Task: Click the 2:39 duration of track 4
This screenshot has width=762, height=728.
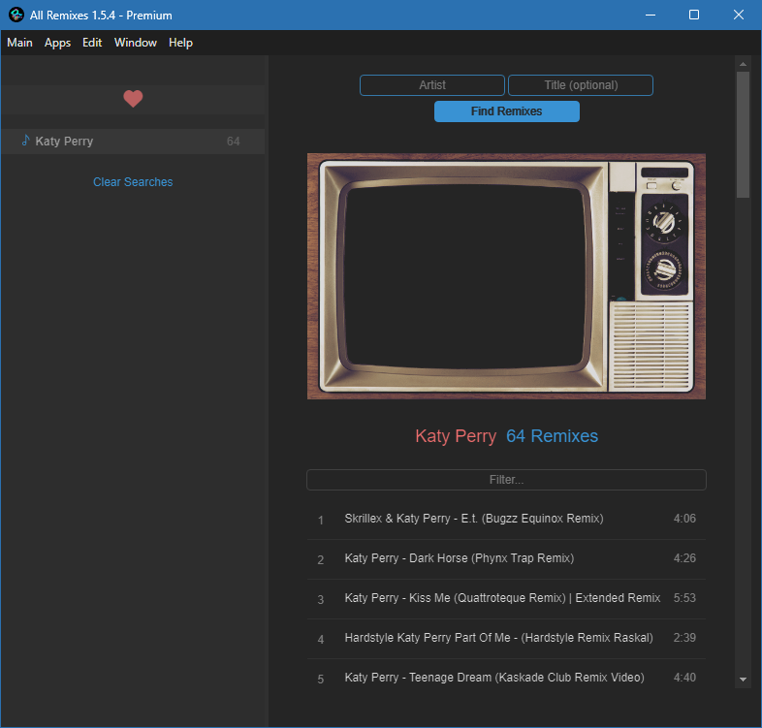Action: (684, 638)
